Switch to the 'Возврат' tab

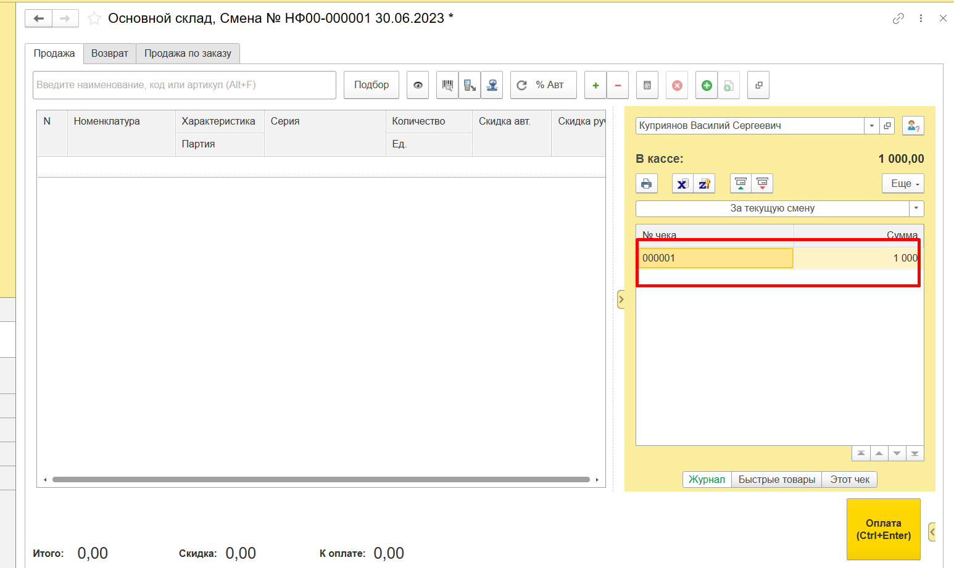pos(109,54)
